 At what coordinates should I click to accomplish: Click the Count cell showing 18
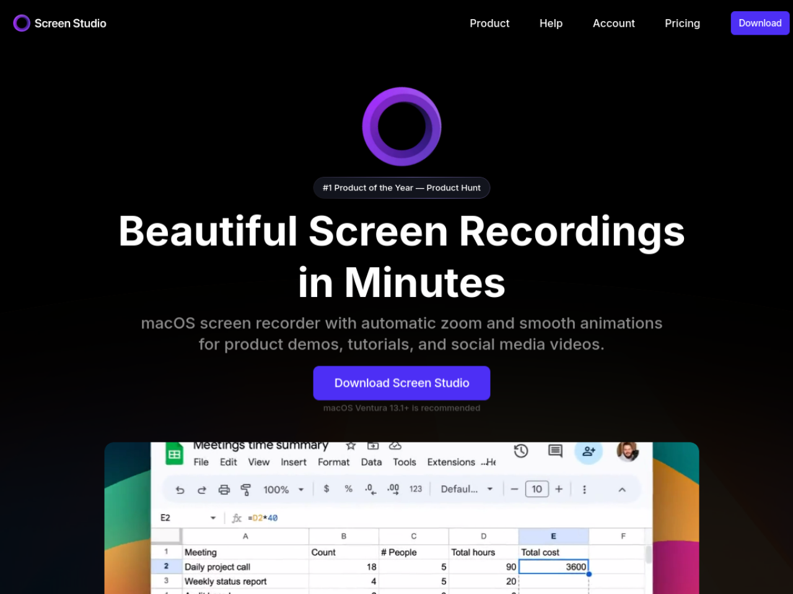[344, 567]
